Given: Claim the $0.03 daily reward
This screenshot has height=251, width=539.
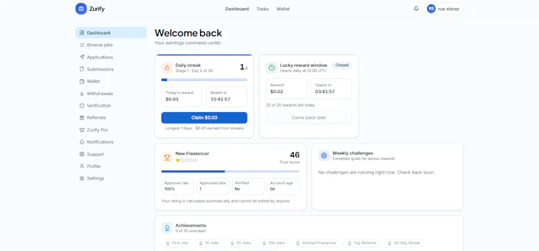Looking at the screenshot, I should [204, 118].
